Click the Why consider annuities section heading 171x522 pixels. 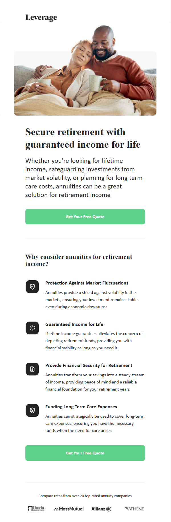coord(79,260)
